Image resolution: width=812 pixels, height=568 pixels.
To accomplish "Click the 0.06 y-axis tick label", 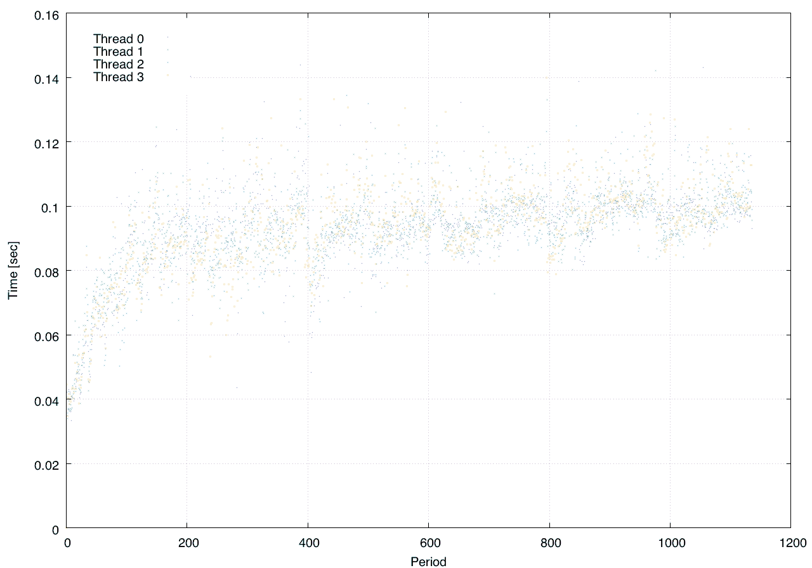I will tap(46, 335).
